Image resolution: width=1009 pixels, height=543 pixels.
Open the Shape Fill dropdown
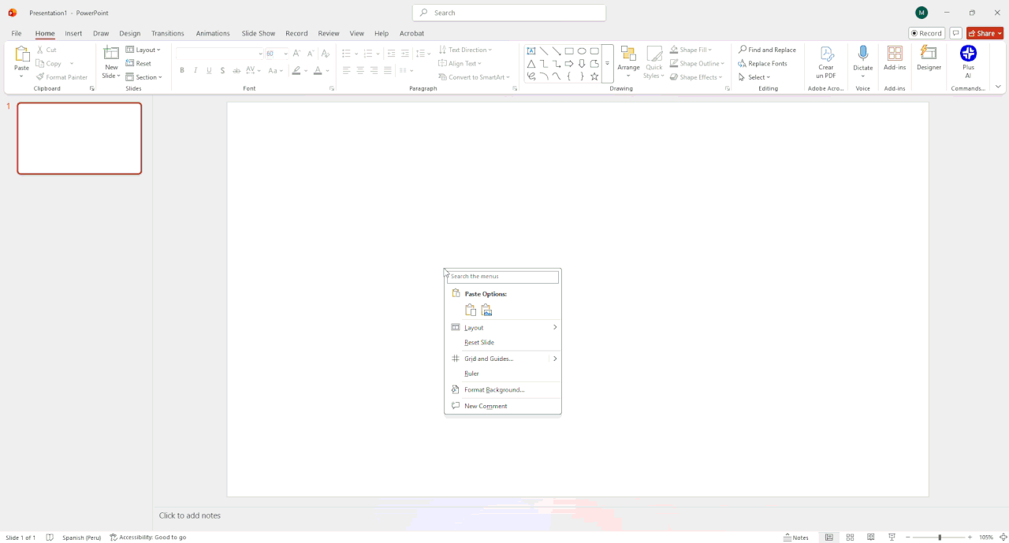point(691,50)
